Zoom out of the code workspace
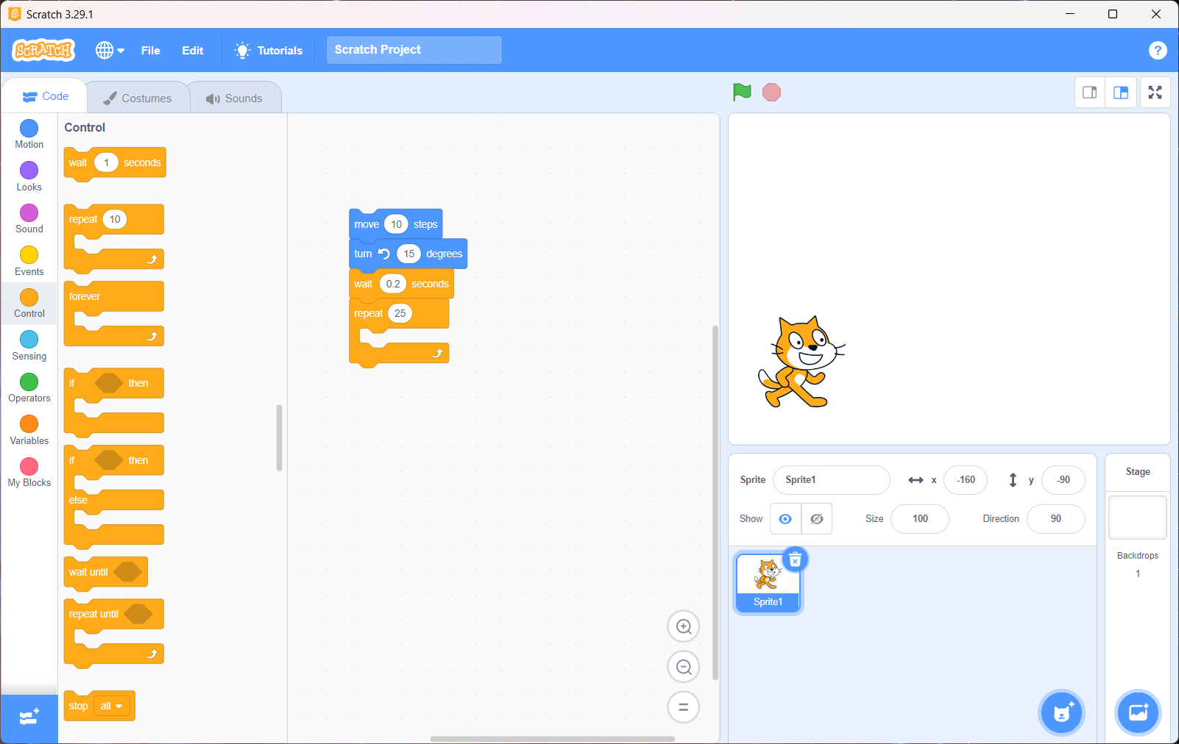1179x744 pixels. 683,667
